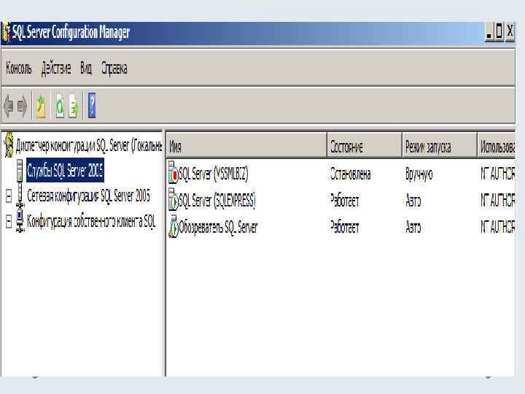Sort by the Состояние column header
The image size is (525, 394).
click(365, 145)
